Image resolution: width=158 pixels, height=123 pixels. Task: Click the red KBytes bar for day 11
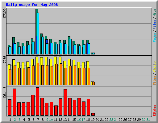(x=56, y=110)
